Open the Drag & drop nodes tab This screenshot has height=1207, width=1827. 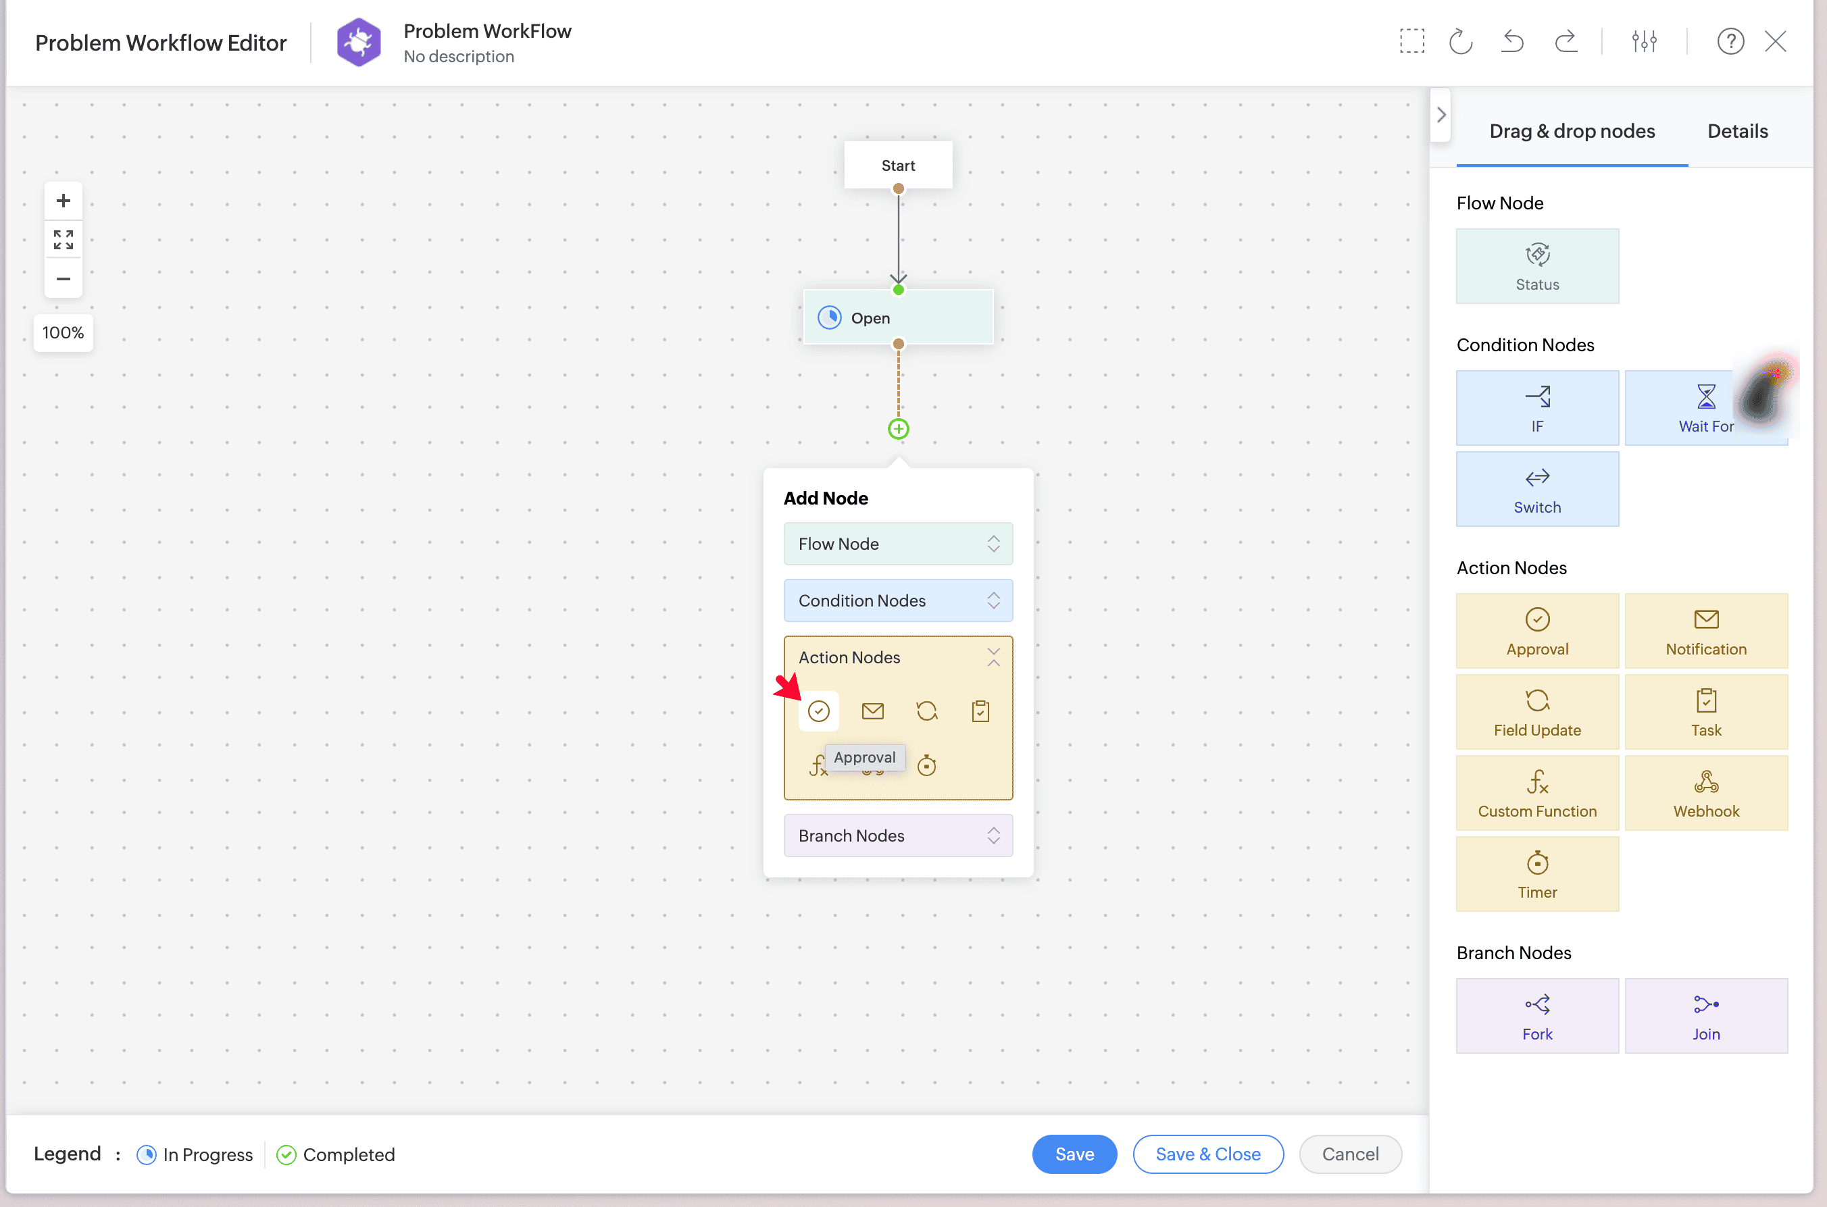pos(1572,131)
